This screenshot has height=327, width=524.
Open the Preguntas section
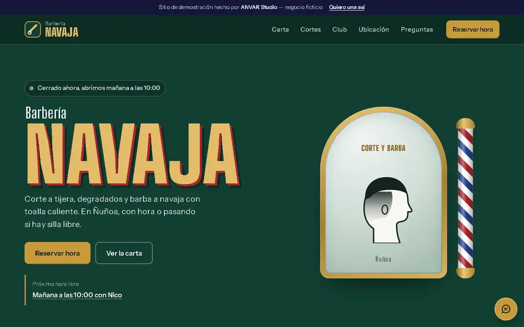click(x=416, y=29)
